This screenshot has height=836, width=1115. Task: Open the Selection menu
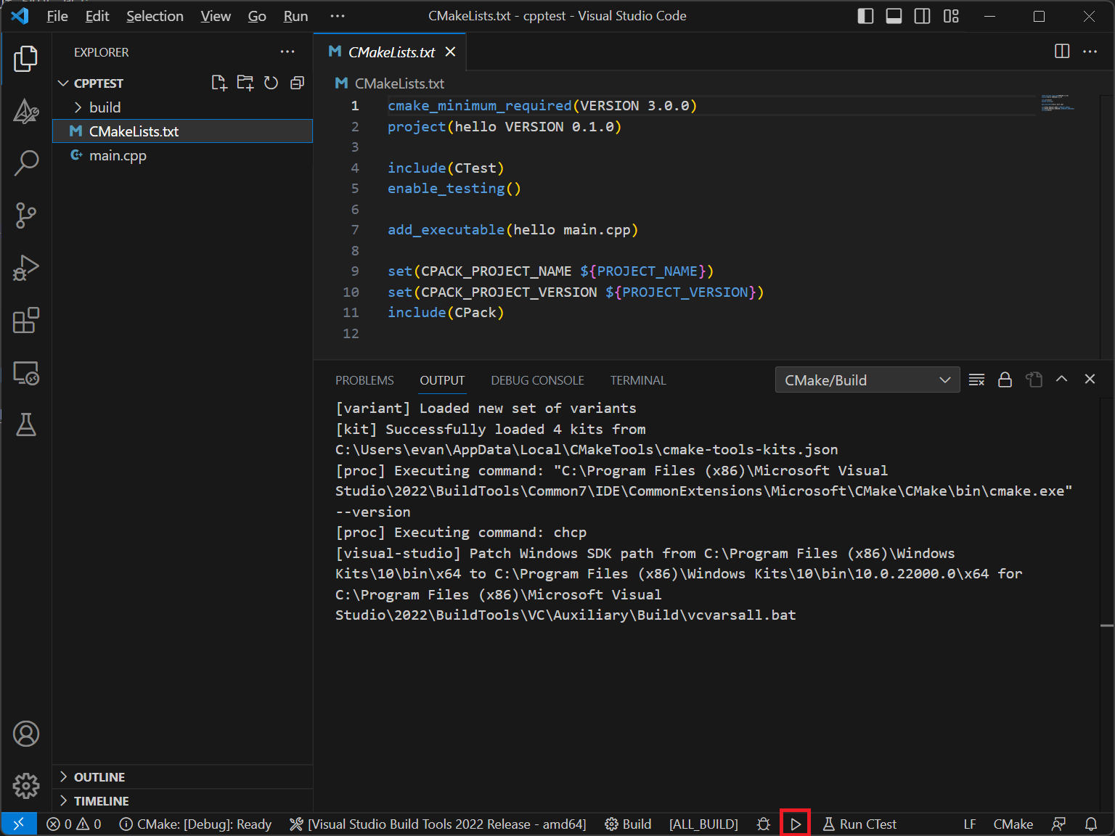pos(155,16)
